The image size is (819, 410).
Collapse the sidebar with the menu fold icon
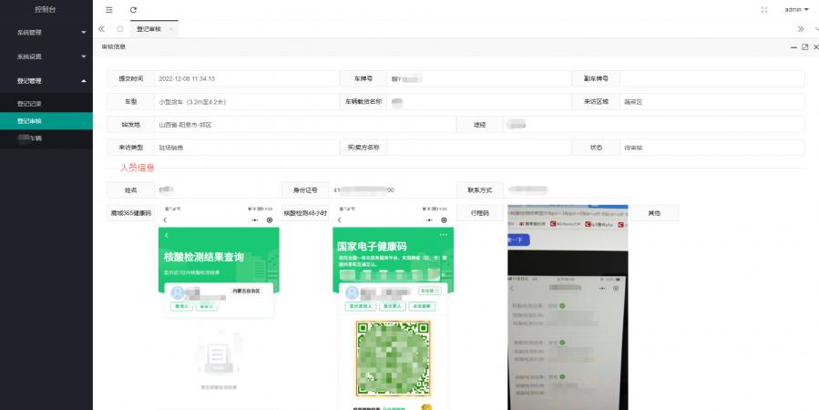(x=109, y=9)
